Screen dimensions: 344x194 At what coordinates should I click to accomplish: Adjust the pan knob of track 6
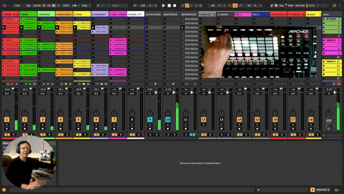pyautogui.click(x=96, y=113)
